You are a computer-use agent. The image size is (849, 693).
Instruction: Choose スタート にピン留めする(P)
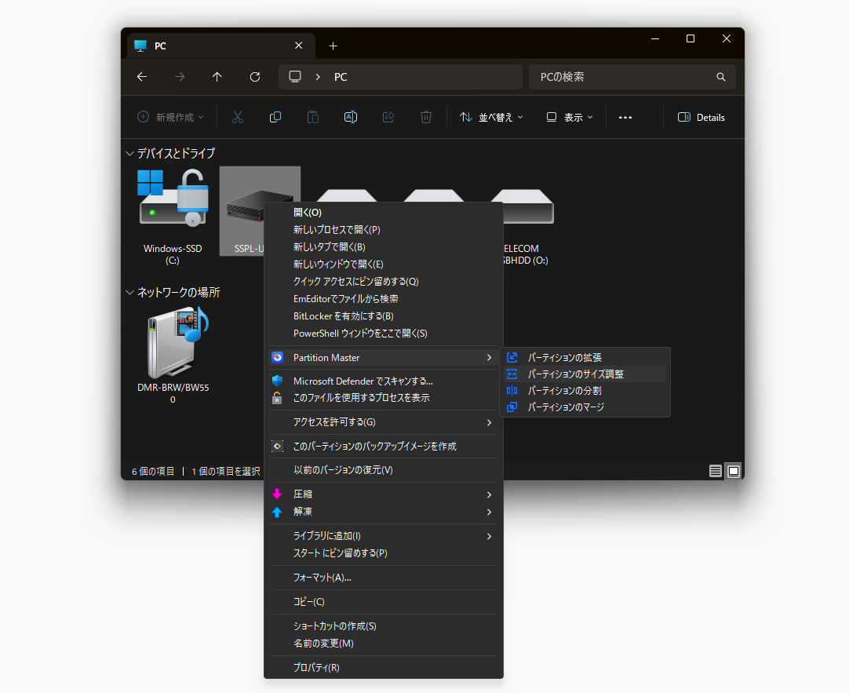point(384,553)
